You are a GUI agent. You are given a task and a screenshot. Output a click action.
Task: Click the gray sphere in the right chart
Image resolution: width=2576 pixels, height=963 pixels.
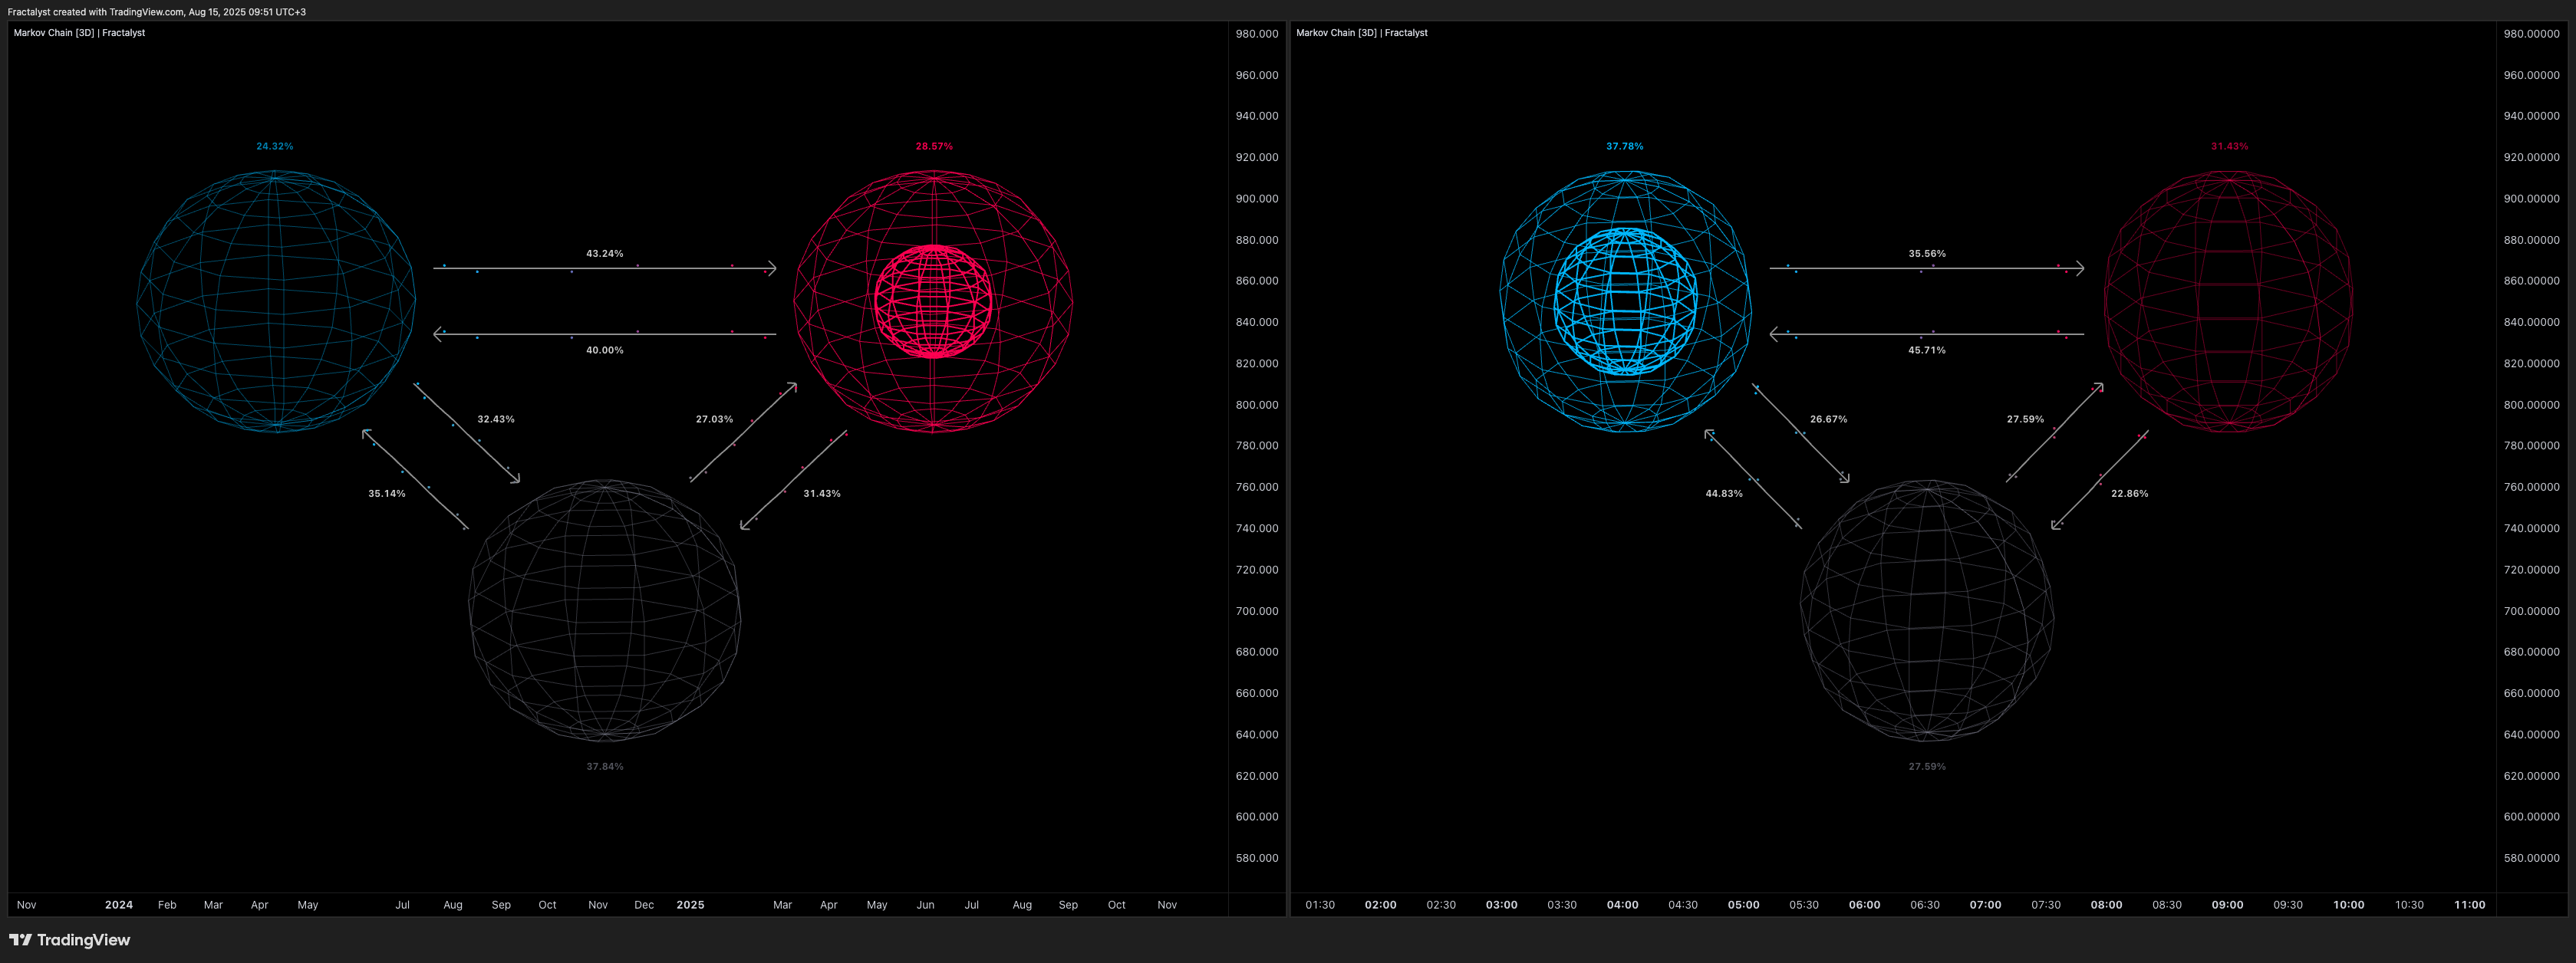point(1927,610)
